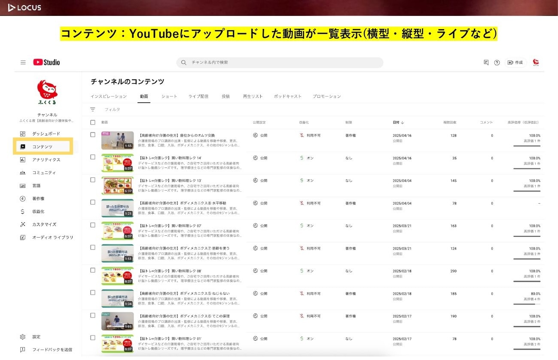The image size is (558, 360).
Task: Select checkbox for 買い物料理レク 14' video
Action: coord(93,157)
